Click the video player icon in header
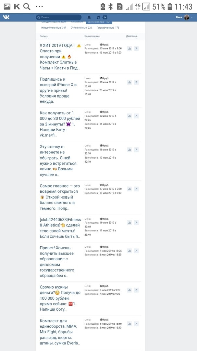This screenshot has height=351, width=197. (x=105, y=17)
